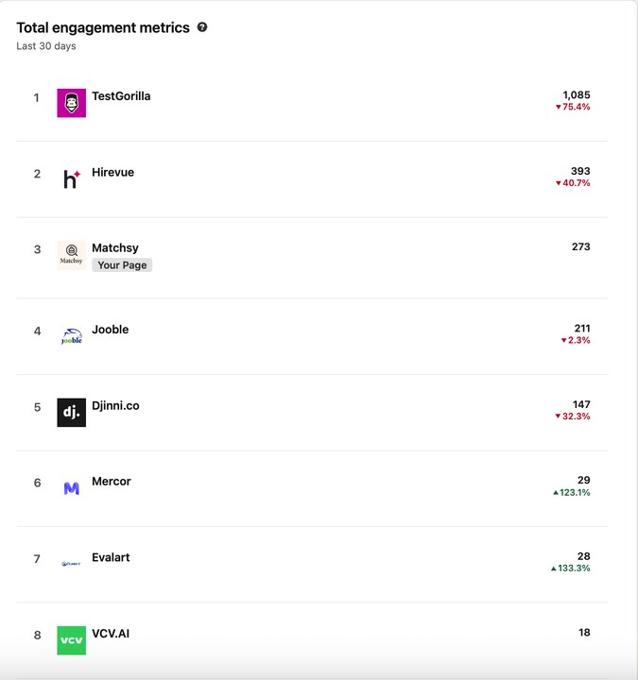This screenshot has width=638, height=680.
Task: Open the VCV.AI company link
Action: pos(111,634)
